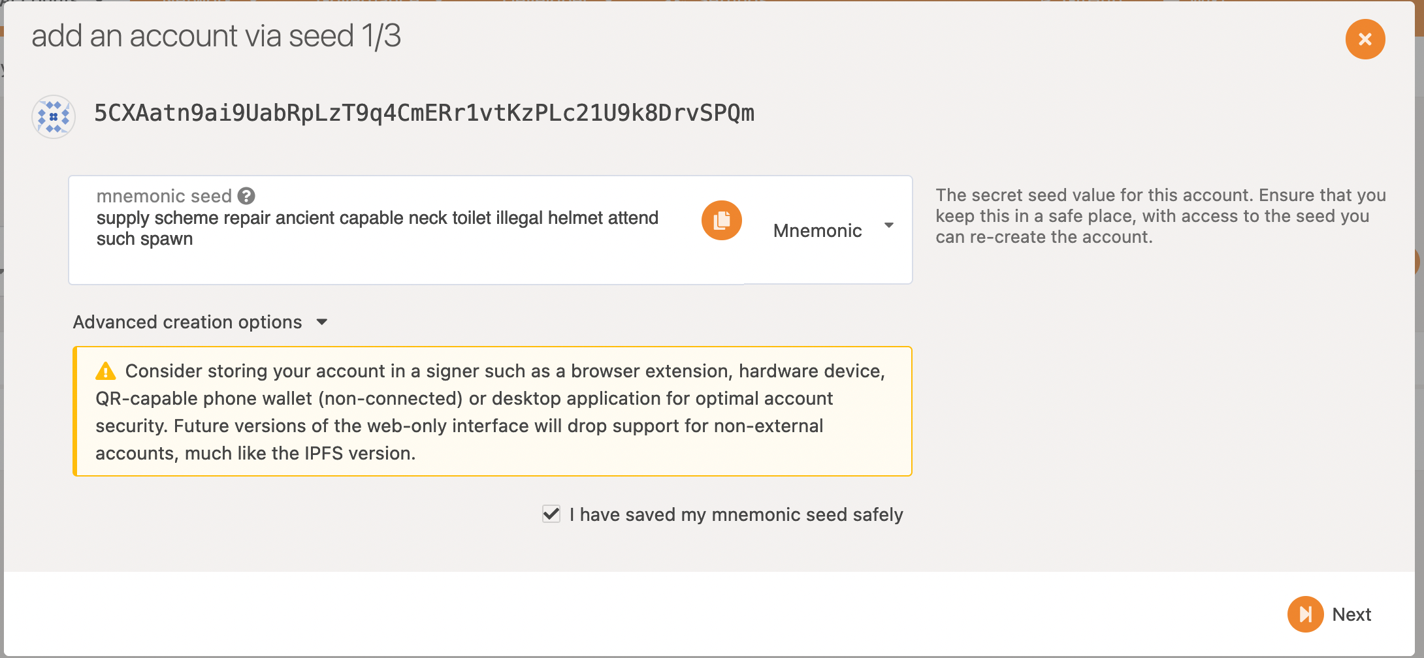This screenshot has width=1424, height=658.
Task: Click the words 'such spawn' in the seed
Action: pos(144,239)
